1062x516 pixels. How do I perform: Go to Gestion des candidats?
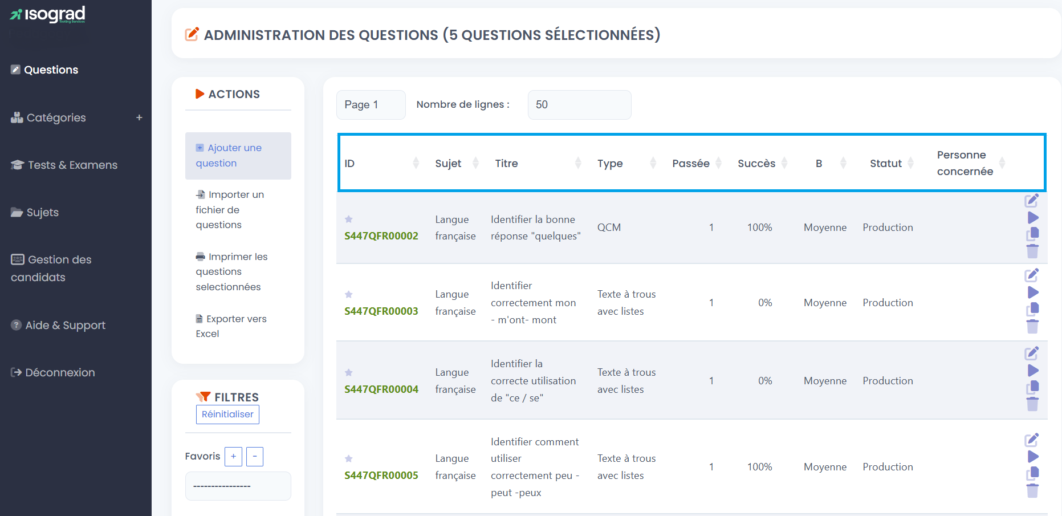pyautogui.click(x=51, y=268)
